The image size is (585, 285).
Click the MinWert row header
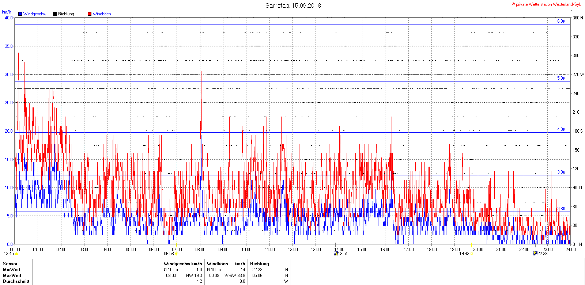pos(12,270)
